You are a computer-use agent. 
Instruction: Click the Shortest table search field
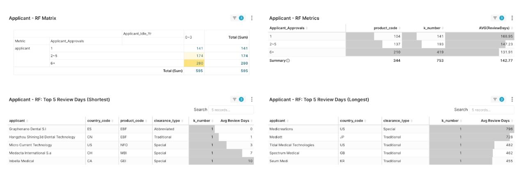pyautogui.click(x=231, y=110)
